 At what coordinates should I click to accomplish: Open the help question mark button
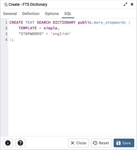(x=20, y=143)
